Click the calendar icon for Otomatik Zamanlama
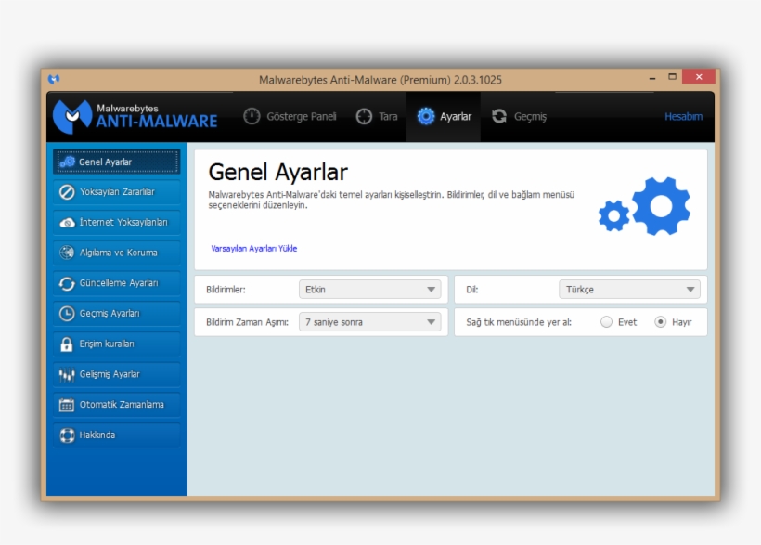The image size is (761, 545). coord(66,404)
